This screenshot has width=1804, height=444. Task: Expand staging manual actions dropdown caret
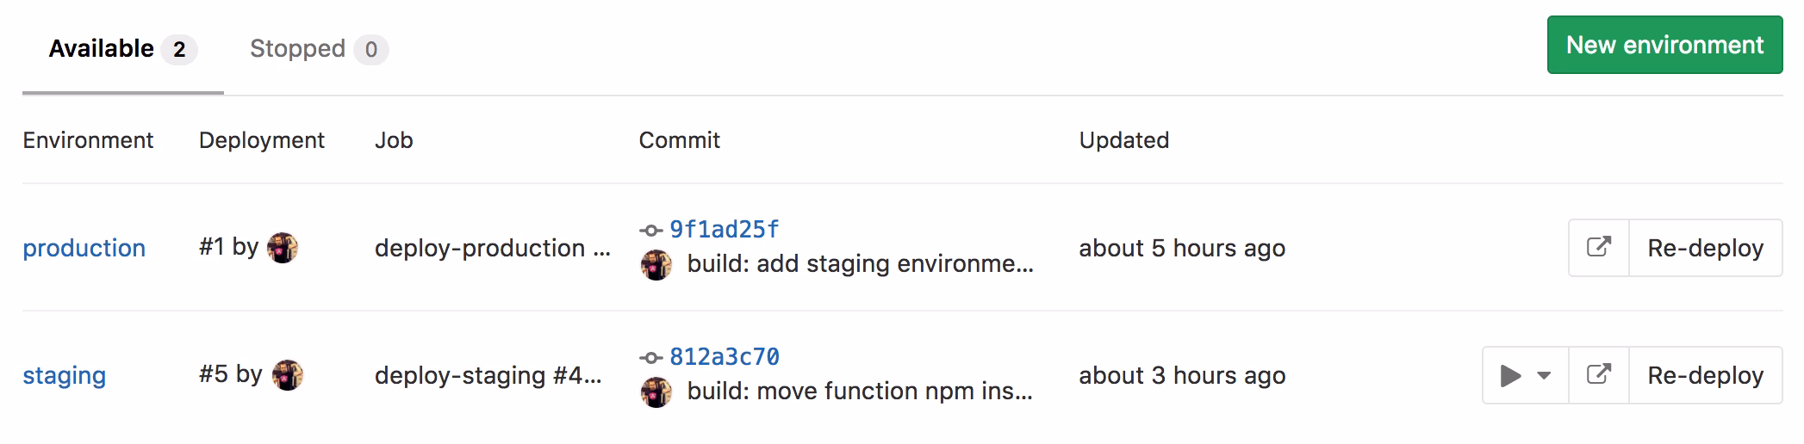click(1544, 375)
